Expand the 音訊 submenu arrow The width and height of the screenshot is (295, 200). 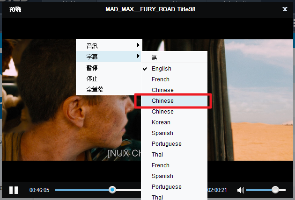138,45
